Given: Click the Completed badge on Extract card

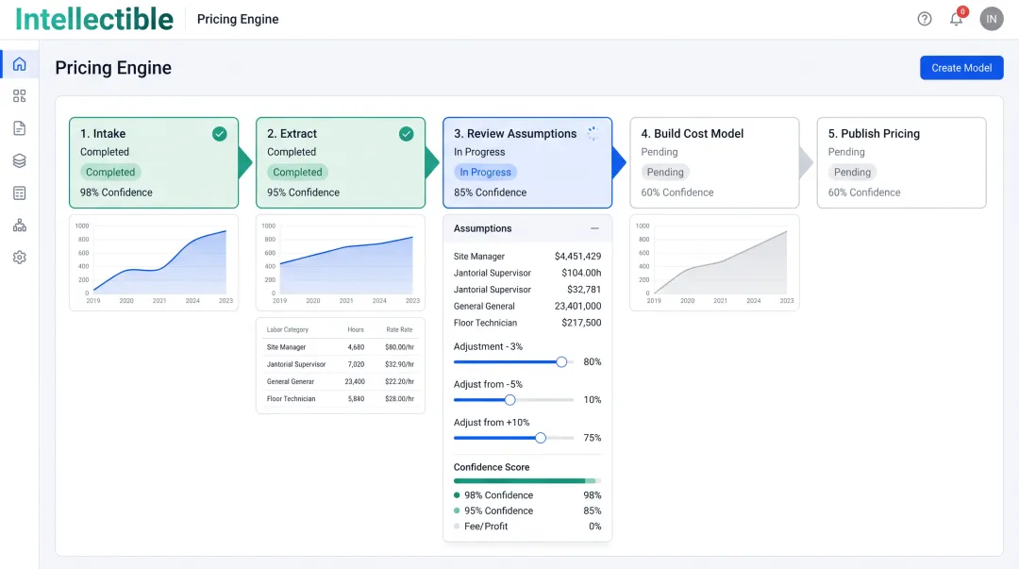Looking at the screenshot, I should 297,173.
